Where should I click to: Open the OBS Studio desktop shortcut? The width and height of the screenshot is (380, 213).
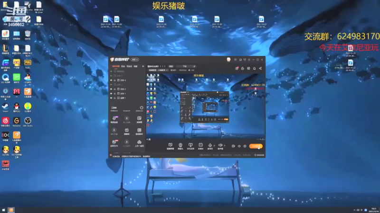click(28, 122)
